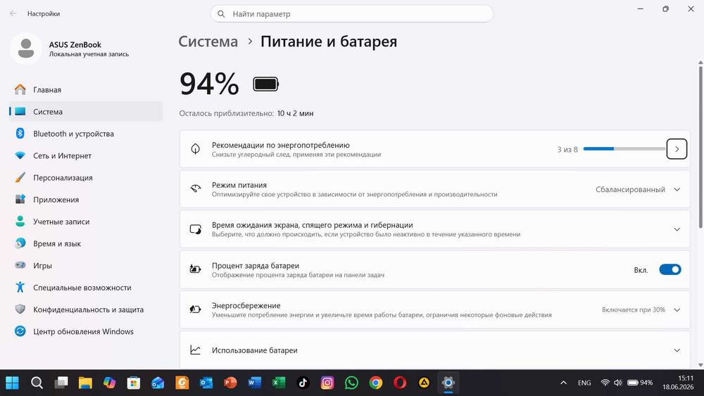Open TikTok from the taskbar

point(303,383)
